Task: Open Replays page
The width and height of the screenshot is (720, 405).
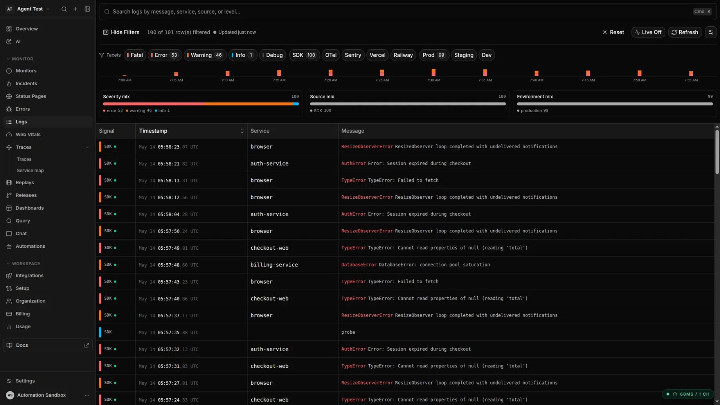Action: pos(48,183)
